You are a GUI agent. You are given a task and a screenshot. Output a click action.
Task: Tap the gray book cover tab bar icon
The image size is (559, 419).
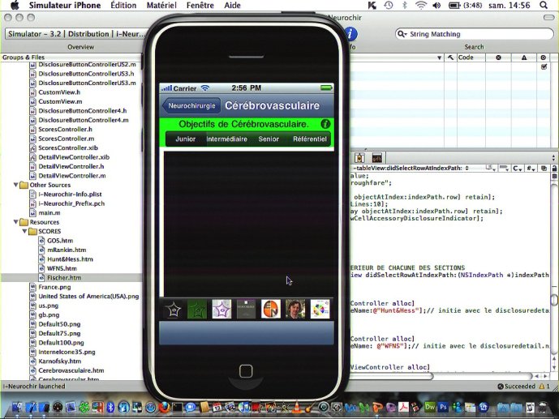click(x=247, y=309)
